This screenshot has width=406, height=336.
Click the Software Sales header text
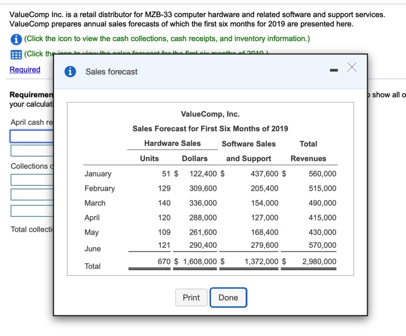coord(249,144)
